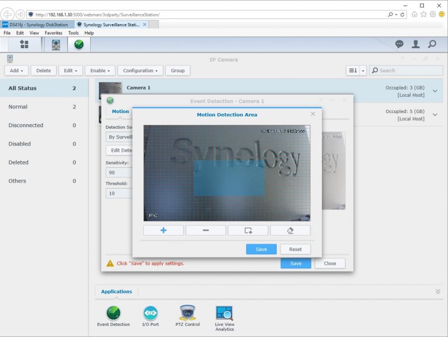Click the Group button
This screenshot has width=448, height=337.
coord(178,71)
